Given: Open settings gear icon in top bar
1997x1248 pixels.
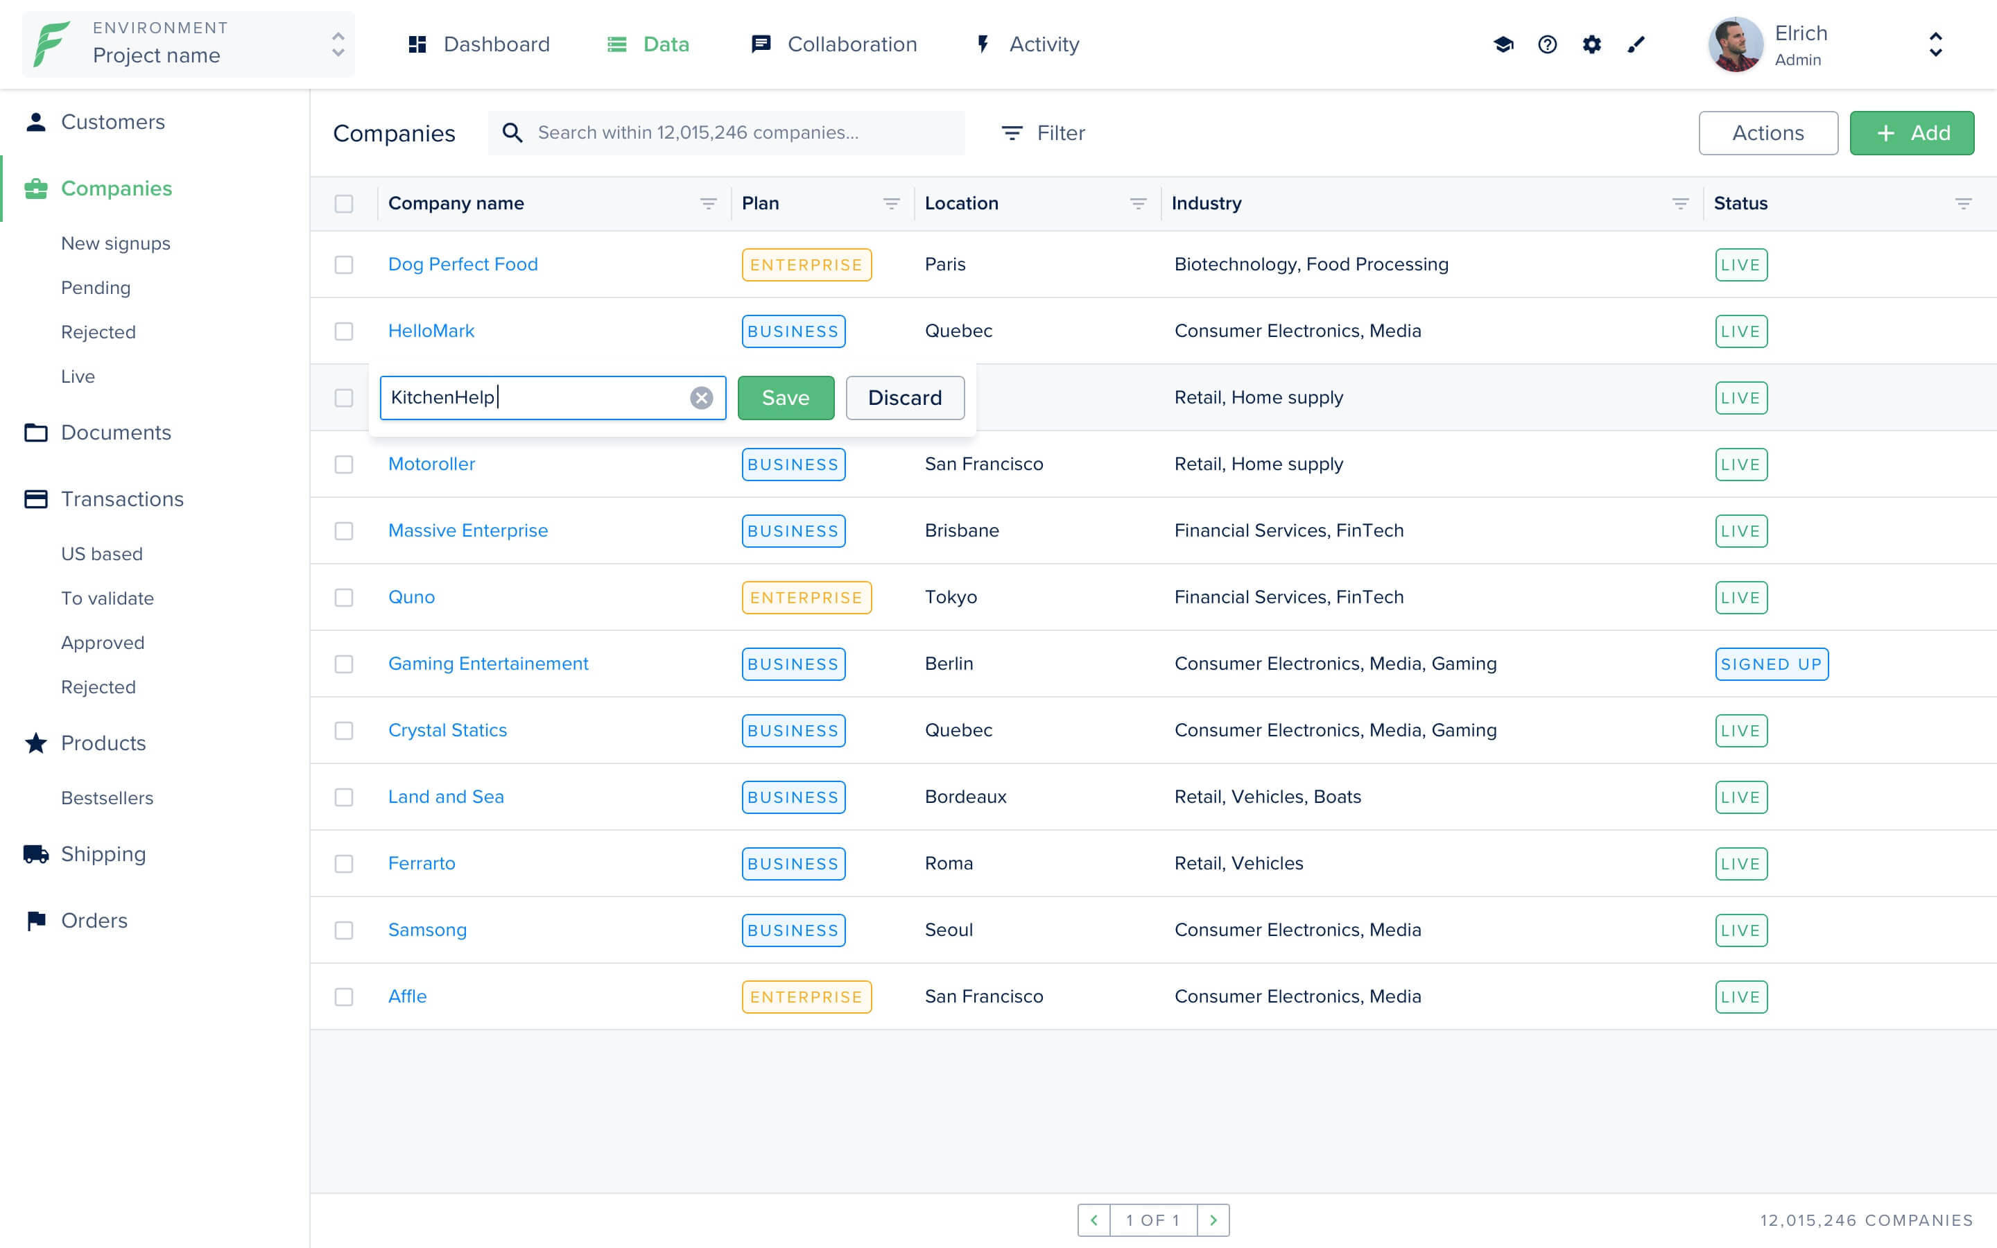Looking at the screenshot, I should tap(1592, 44).
